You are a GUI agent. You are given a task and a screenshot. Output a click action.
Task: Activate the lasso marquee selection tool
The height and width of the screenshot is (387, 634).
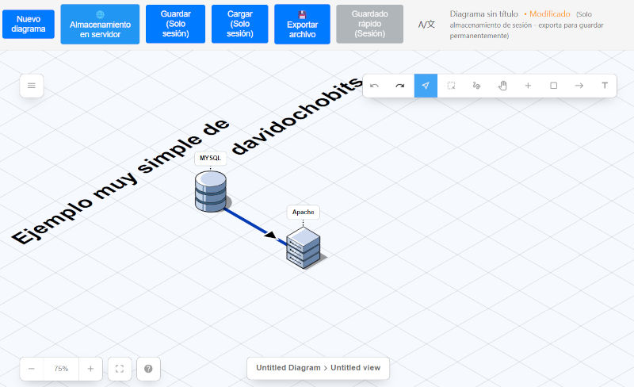pos(451,86)
